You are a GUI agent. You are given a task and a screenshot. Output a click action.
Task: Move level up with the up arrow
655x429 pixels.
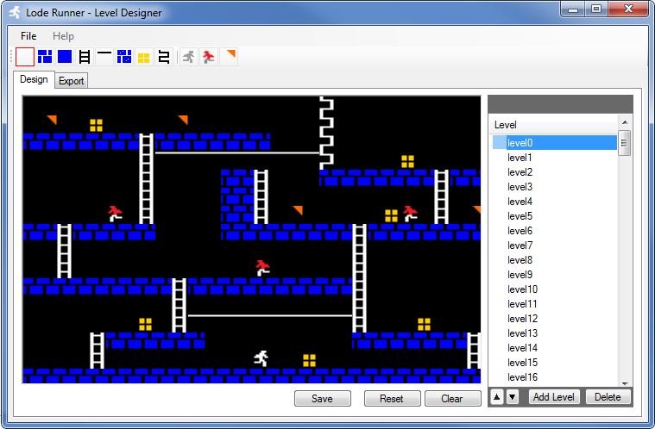pos(496,397)
